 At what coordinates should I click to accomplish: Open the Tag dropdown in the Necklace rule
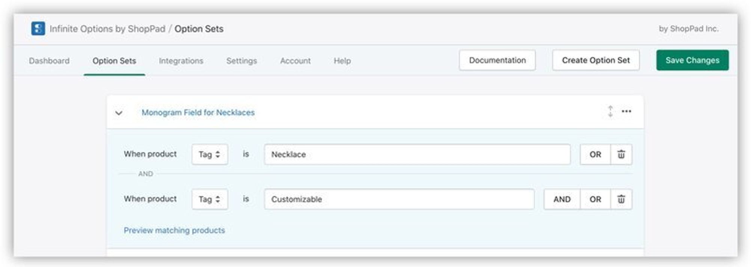click(x=210, y=154)
